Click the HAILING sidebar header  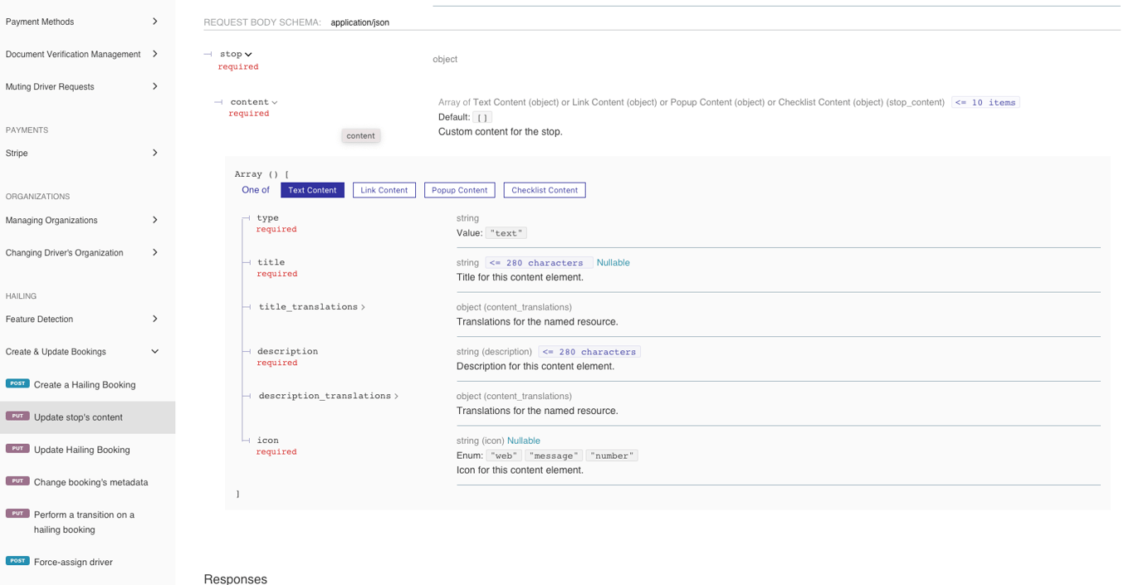tap(22, 296)
